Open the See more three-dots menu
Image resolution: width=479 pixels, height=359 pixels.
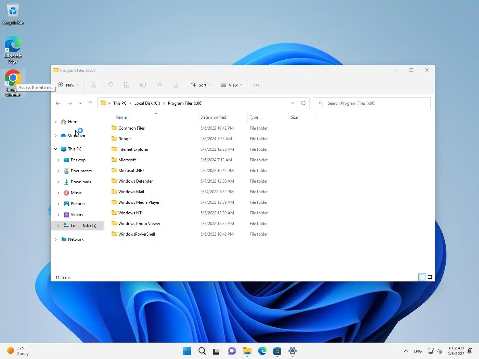(256, 85)
